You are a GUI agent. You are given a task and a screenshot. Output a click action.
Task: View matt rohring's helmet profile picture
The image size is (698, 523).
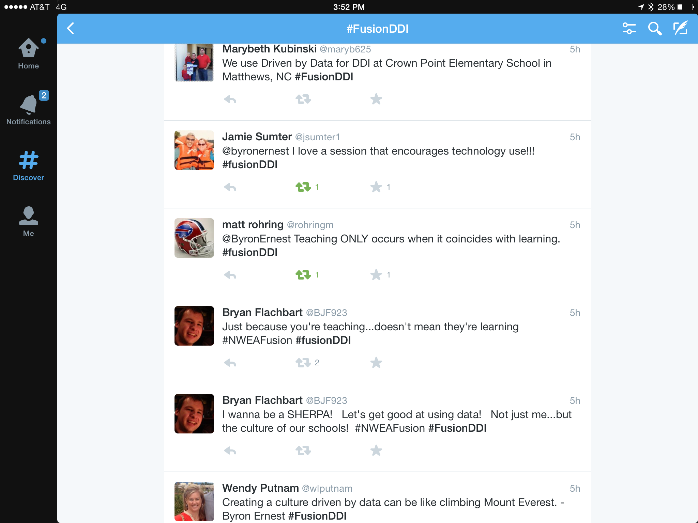pyautogui.click(x=194, y=238)
